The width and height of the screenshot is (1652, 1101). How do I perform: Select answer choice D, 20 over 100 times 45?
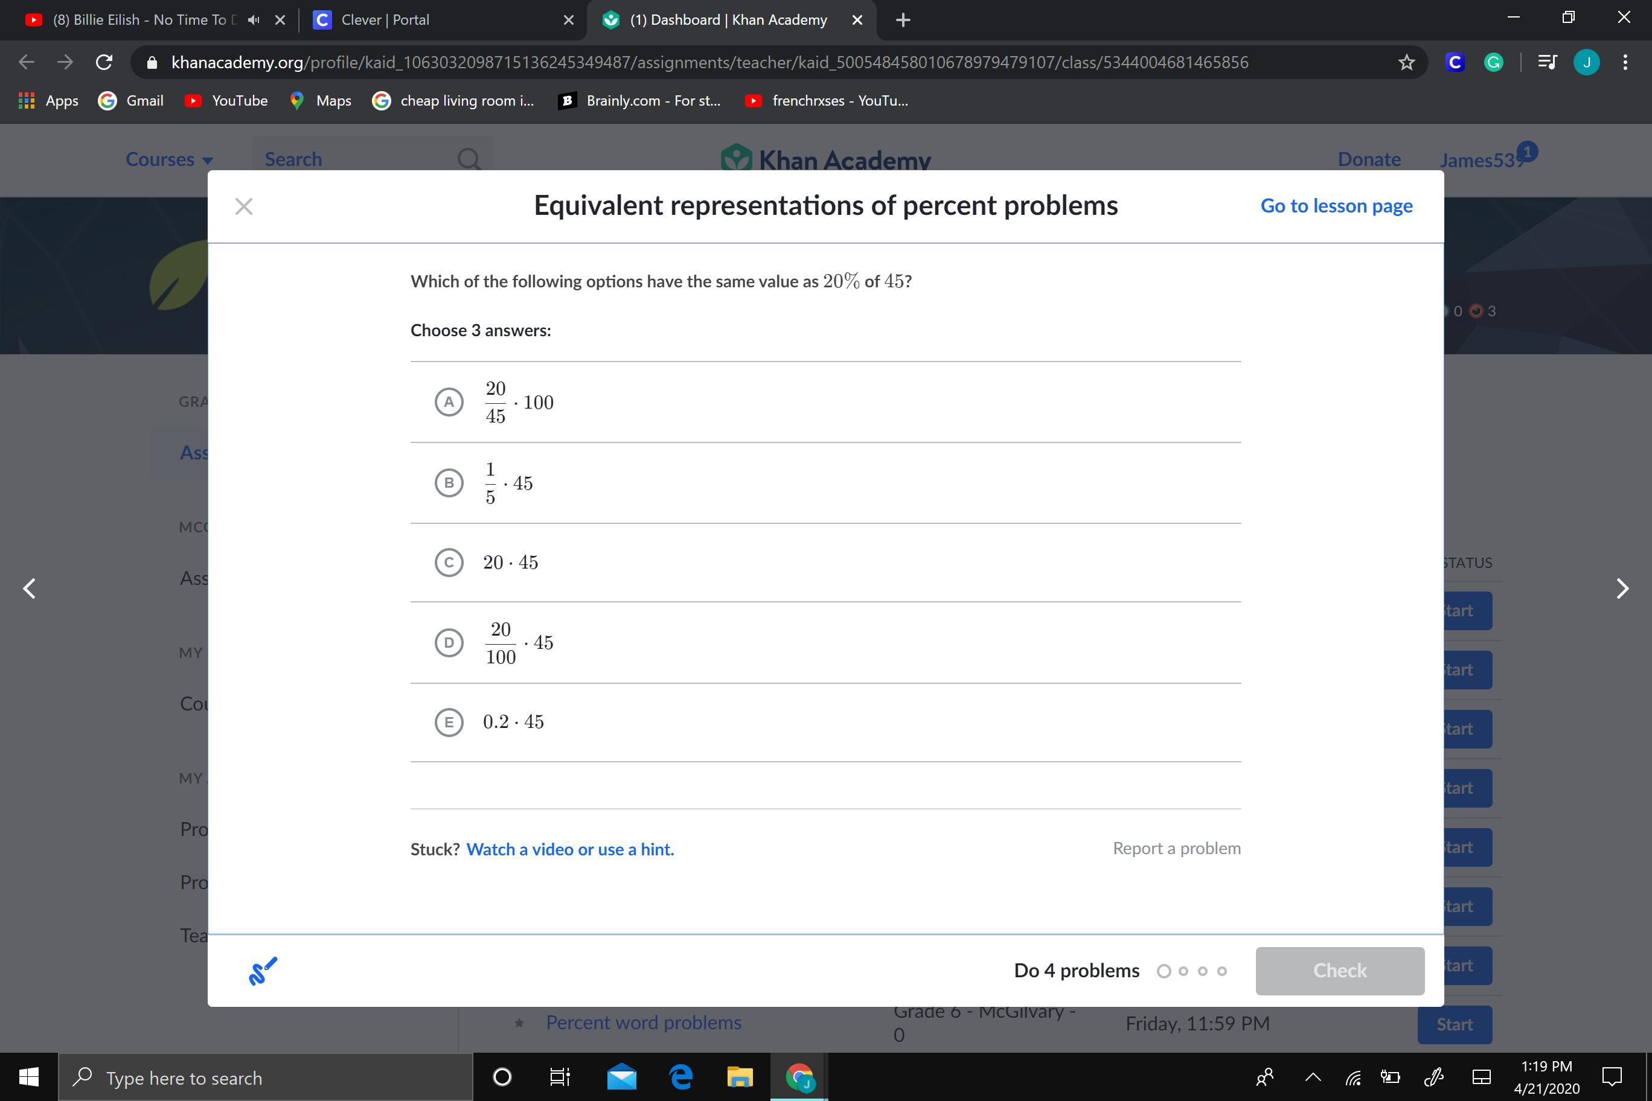point(449,642)
